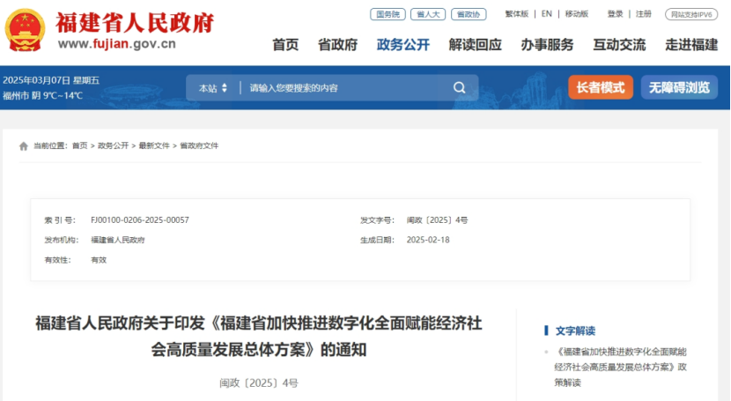
Task: Open the 省人大 badge link
Action: coord(429,14)
